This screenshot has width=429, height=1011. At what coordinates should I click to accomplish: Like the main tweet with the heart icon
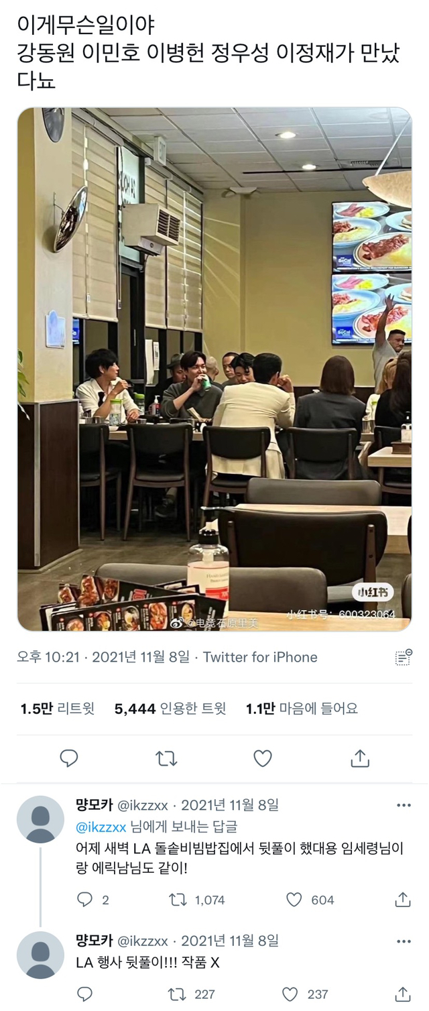click(263, 758)
